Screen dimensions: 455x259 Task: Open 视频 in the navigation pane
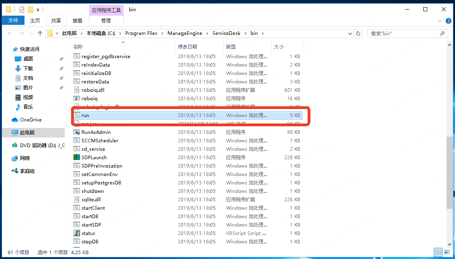tap(28, 97)
